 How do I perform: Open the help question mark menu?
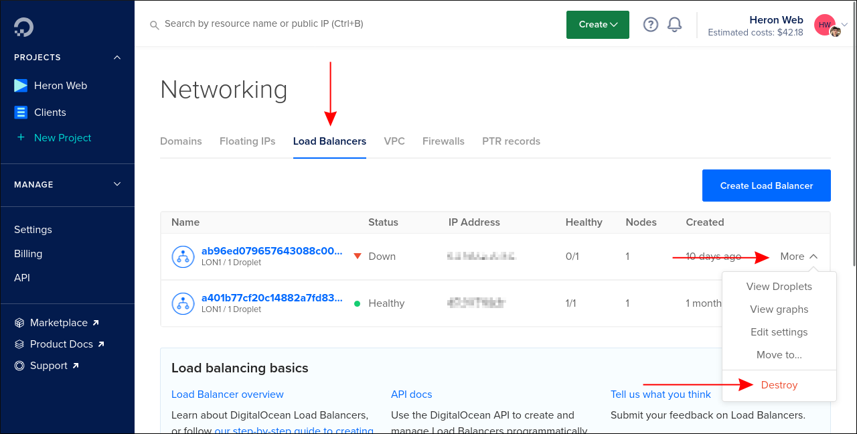click(650, 24)
